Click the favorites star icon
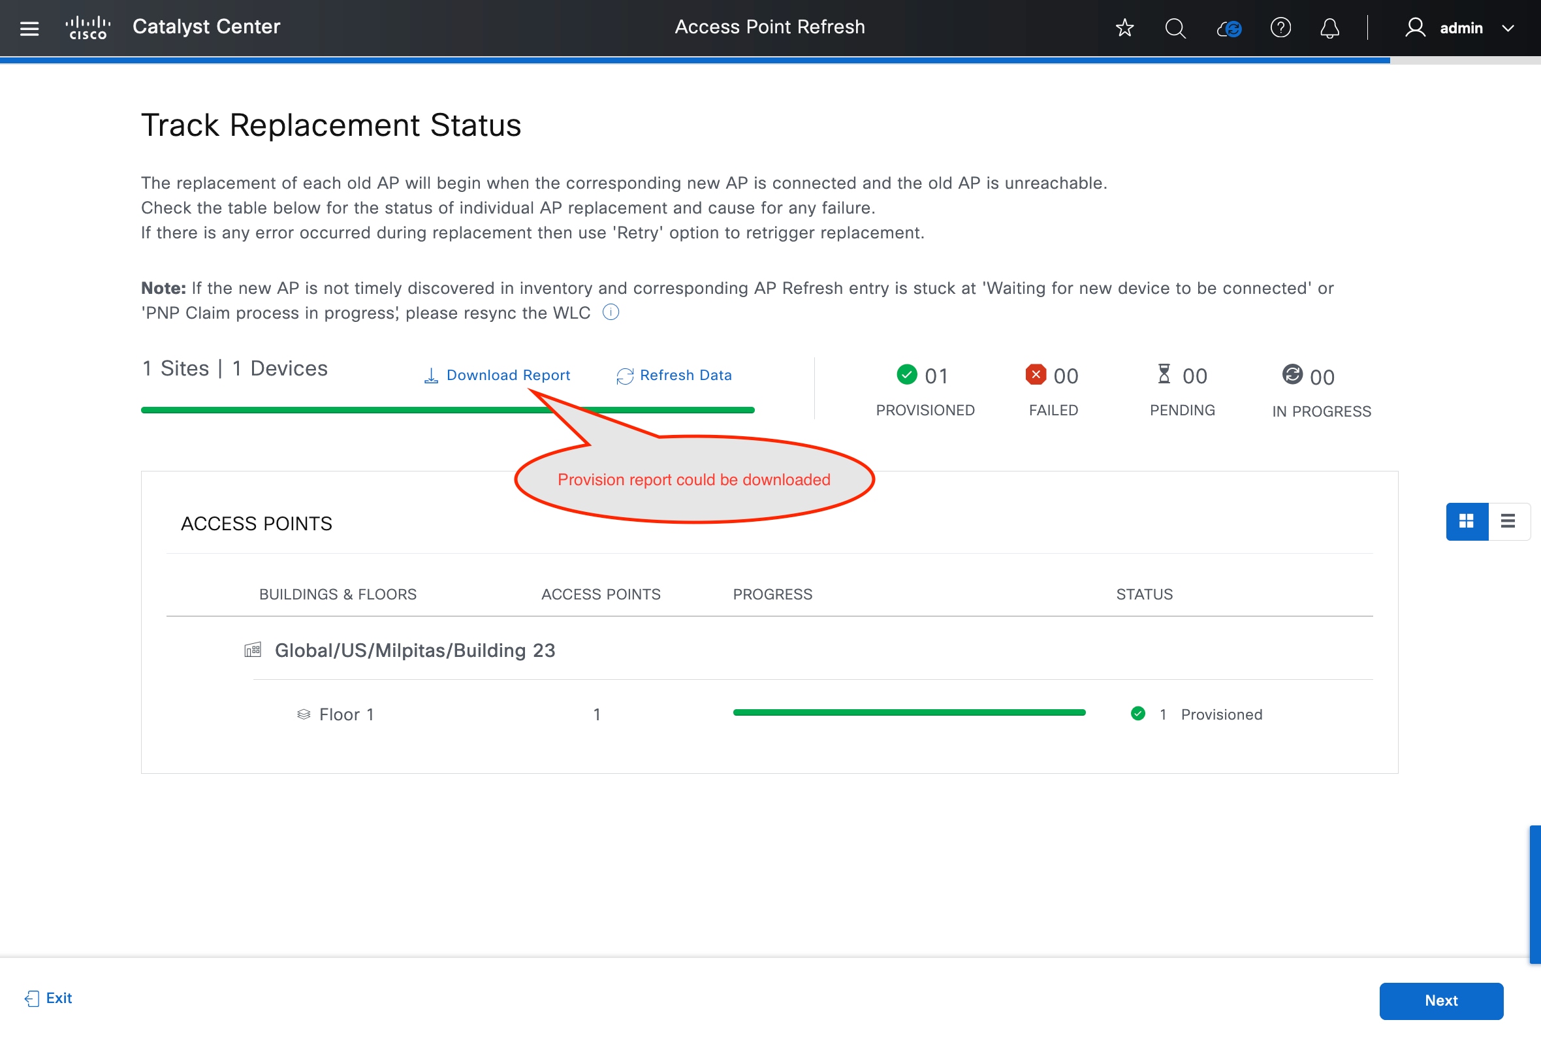Viewport: 1541px width, 1037px height. pyautogui.click(x=1124, y=28)
